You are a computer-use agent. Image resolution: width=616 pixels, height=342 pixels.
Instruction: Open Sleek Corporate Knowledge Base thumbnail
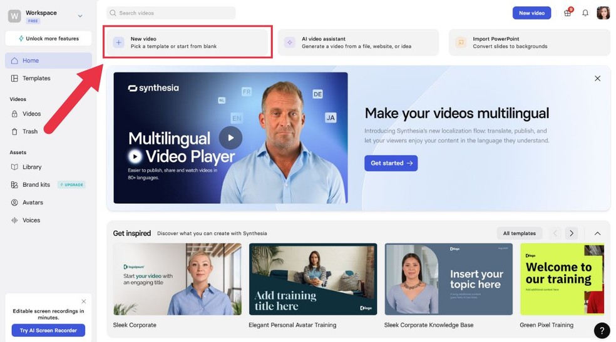pos(449,279)
